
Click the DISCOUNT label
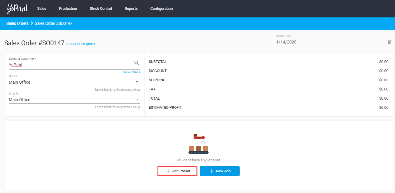tap(158, 71)
